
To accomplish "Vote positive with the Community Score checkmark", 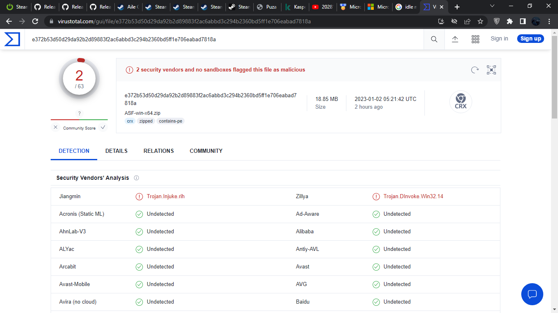I will pos(103,127).
